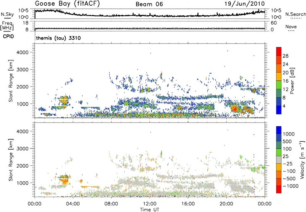
Task: Click the '04:00' time tick label
Action: click(x=73, y=204)
